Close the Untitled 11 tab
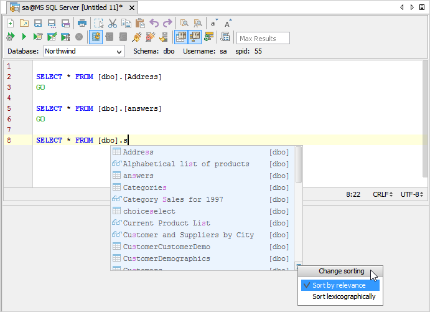 point(132,7)
